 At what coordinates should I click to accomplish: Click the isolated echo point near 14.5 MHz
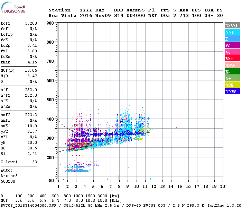pyautogui.click(x=176, y=128)
